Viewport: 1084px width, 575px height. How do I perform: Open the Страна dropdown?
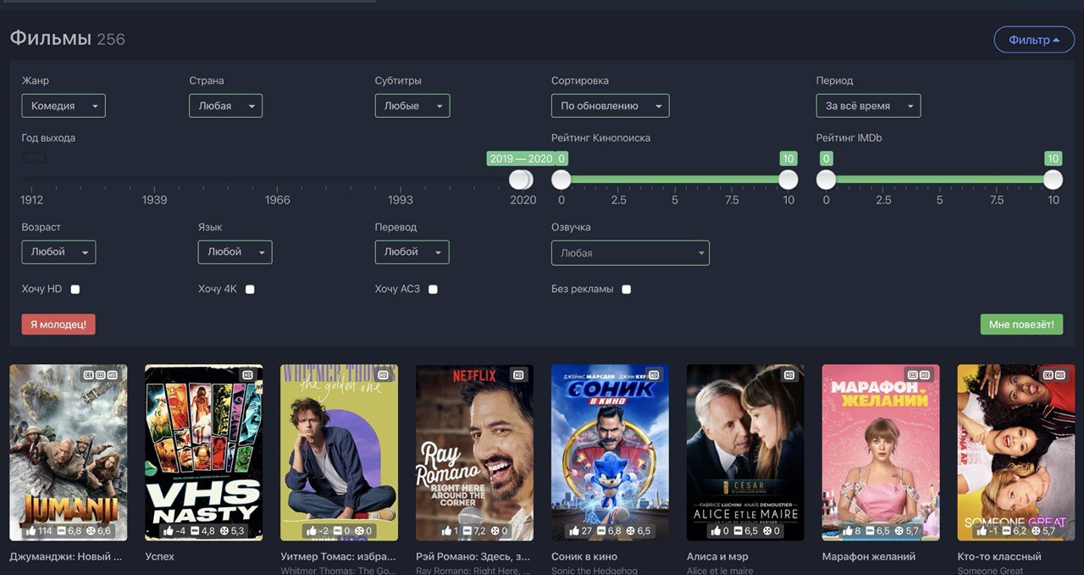click(225, 106)
